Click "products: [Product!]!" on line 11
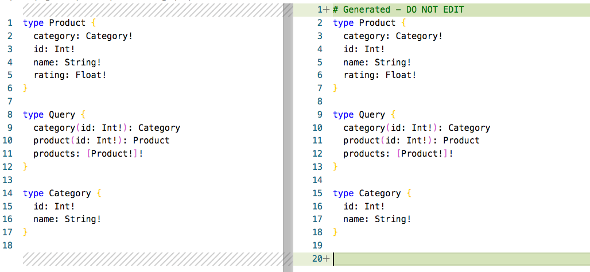590x272 pixels. pos(88,154)
